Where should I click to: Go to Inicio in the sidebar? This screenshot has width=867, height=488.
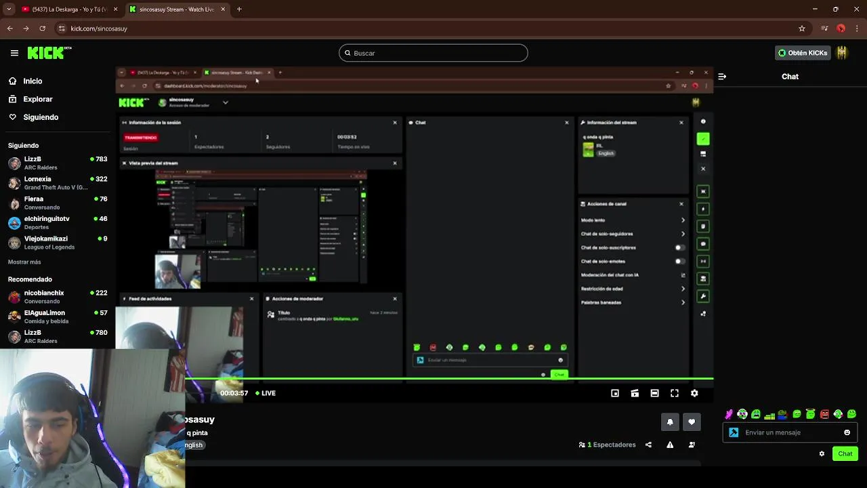tap(33, 81)
